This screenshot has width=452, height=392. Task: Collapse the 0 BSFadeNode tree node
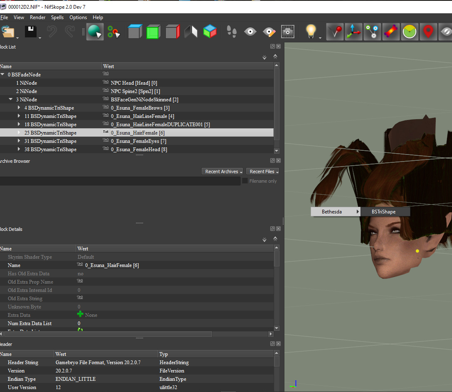pos(3,75)
